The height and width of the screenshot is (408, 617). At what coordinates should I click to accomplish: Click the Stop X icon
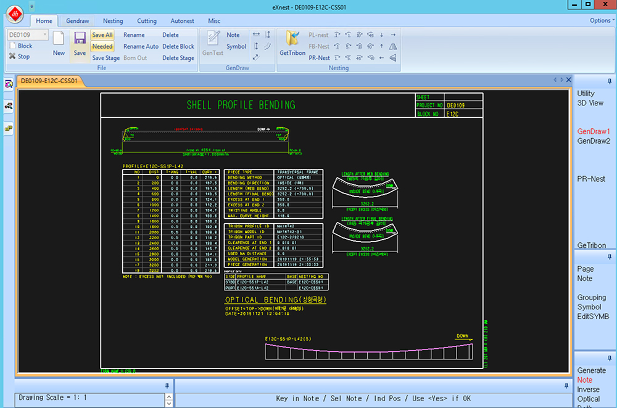pyautogui.click(x=12, y=57)
